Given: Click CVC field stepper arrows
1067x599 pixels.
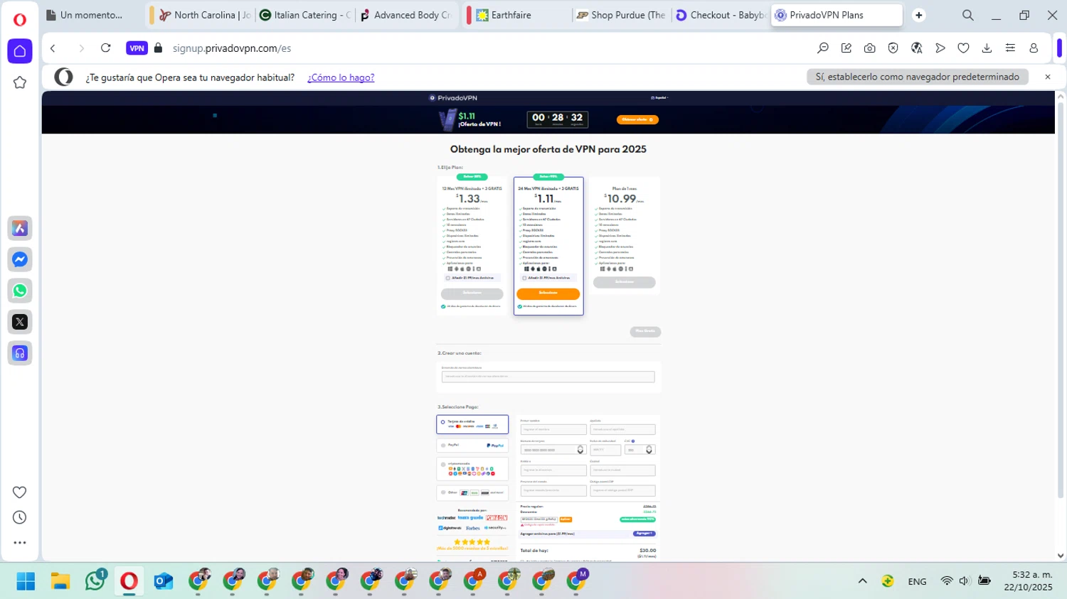Looking at the screenshot, I should click(x=649, y=450).
